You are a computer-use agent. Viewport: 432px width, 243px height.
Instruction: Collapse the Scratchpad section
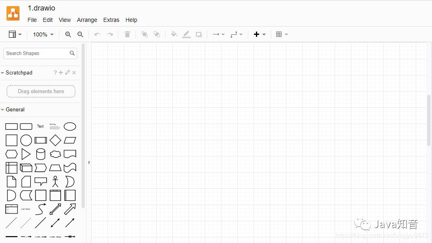pyautogui.click(x=19, y=73)
